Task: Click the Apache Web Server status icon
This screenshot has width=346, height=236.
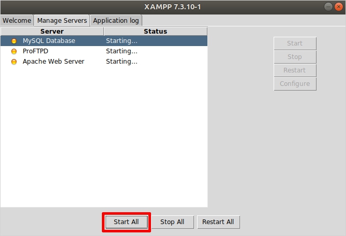Action: tap(14, 62)
